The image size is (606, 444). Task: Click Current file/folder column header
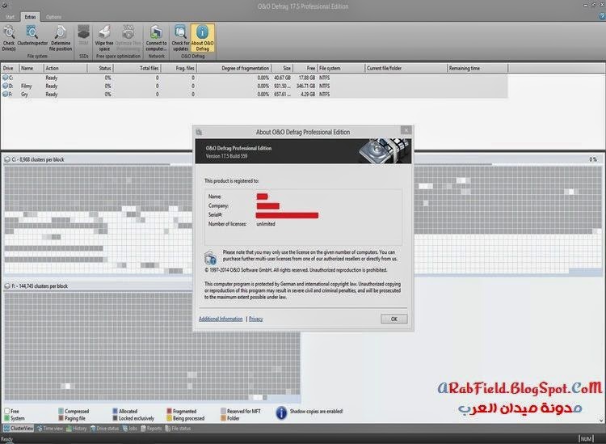[406, 69]
